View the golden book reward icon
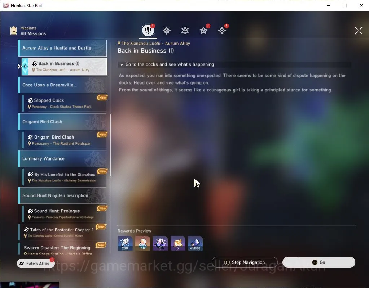This screenshot has height=288, width=369. pyautogui.click(x=178, y=243)
